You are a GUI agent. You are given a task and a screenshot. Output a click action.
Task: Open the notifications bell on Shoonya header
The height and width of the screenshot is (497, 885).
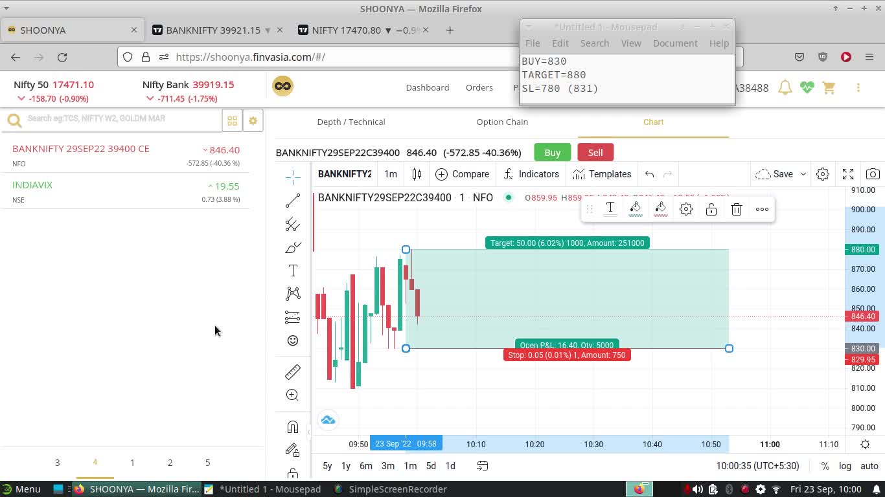point(785,87)
